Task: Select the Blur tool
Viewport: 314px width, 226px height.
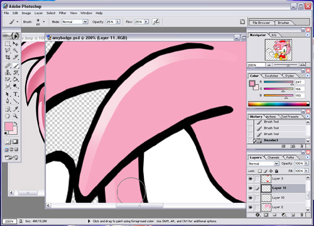Action: tap(8, 86)
